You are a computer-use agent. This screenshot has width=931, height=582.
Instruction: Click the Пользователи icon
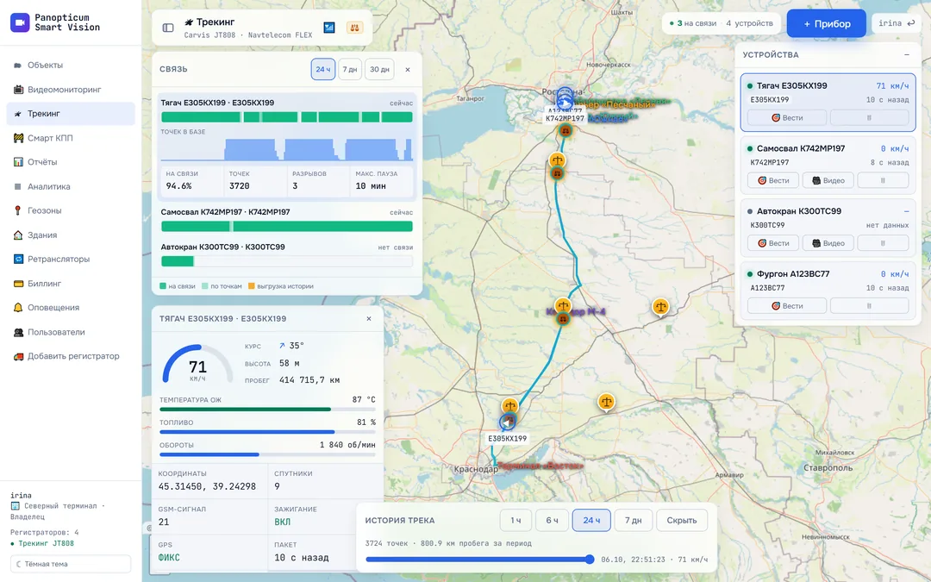[18, 332]
